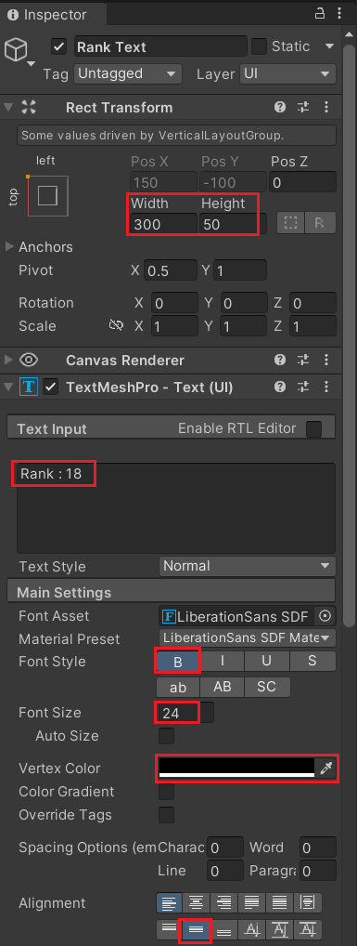Open the Font Asset object picker

click(x=325, y=616)
